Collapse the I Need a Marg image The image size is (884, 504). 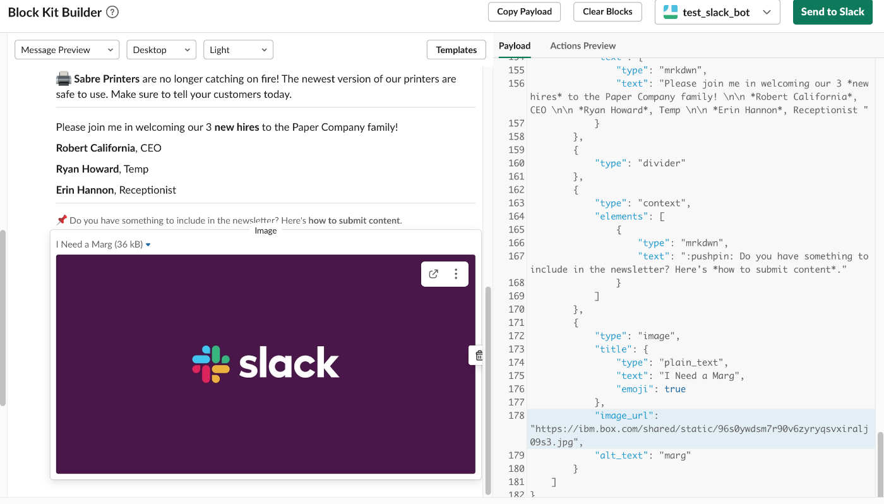coord(148,244)
